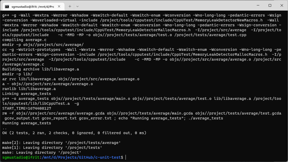Click the "OK (2 tests, 2 ran" result line

74,133
